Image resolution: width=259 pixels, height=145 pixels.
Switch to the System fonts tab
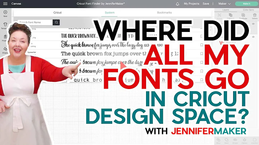pyautogui.click(x=109, y=13)
